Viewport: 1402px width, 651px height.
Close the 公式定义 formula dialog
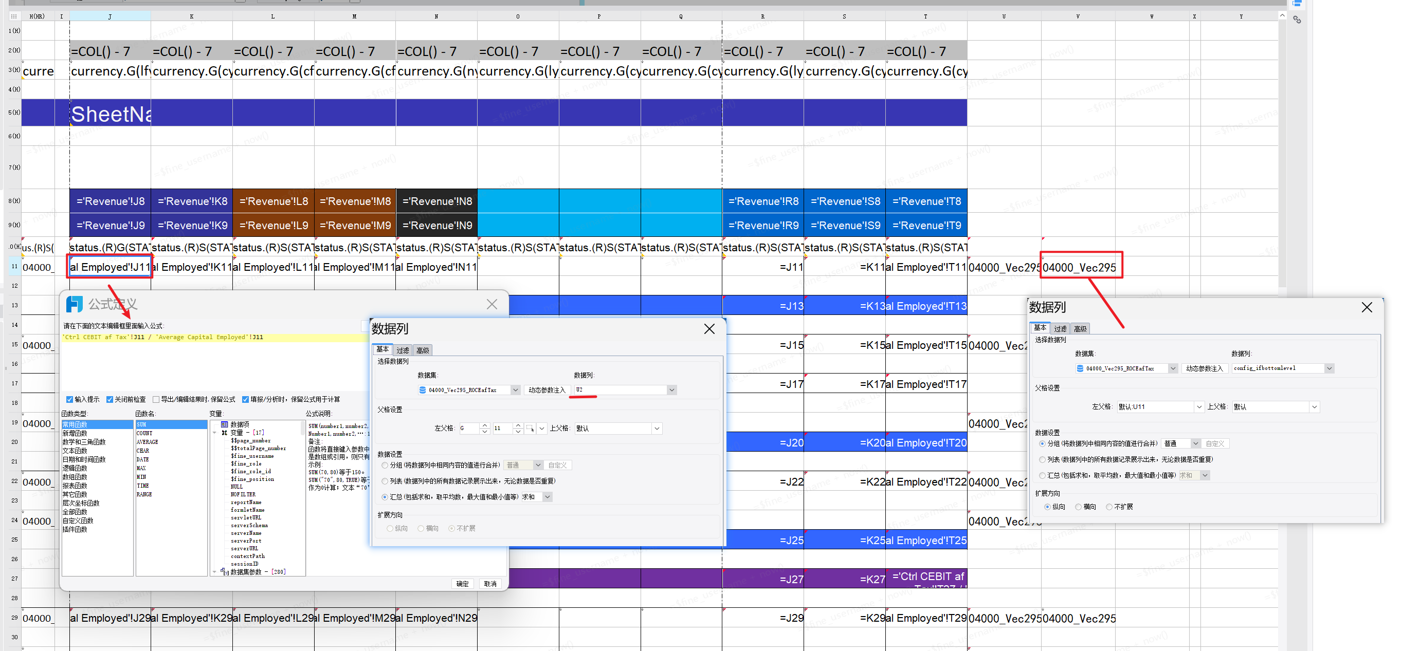[491, 305]
